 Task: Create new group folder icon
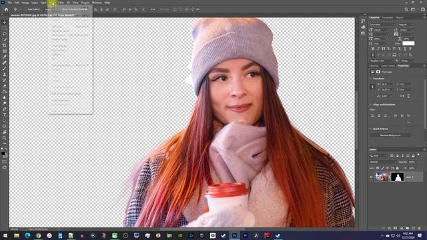pos(408,228)
